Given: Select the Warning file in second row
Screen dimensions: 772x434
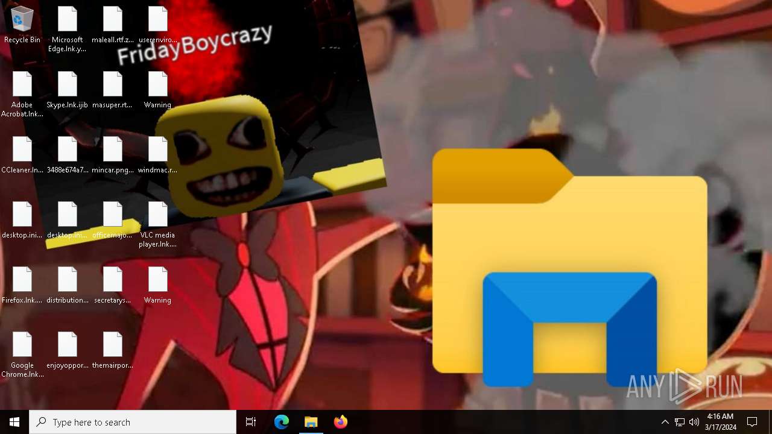Looking at the screenshot, I should [158, 90].
